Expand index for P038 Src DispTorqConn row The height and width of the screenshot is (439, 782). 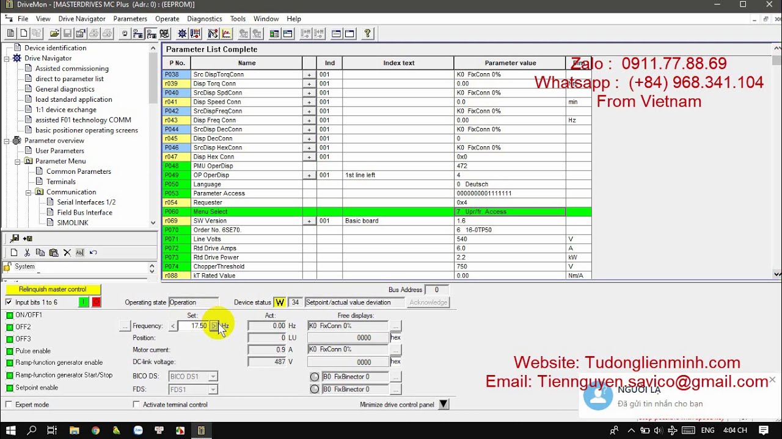coord(309,74)
